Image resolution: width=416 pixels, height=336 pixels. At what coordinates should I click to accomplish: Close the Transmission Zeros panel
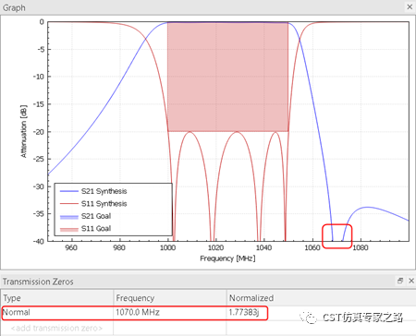point(411,281)
